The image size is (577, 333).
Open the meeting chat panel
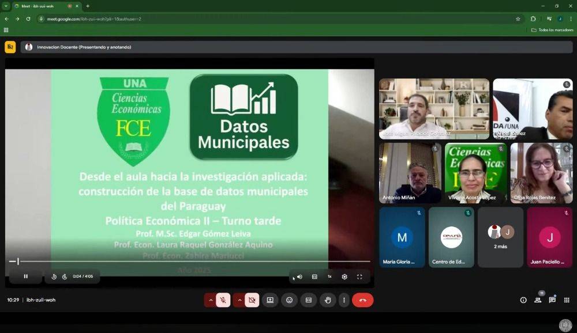pyautogui.click(x=552, y=300)
